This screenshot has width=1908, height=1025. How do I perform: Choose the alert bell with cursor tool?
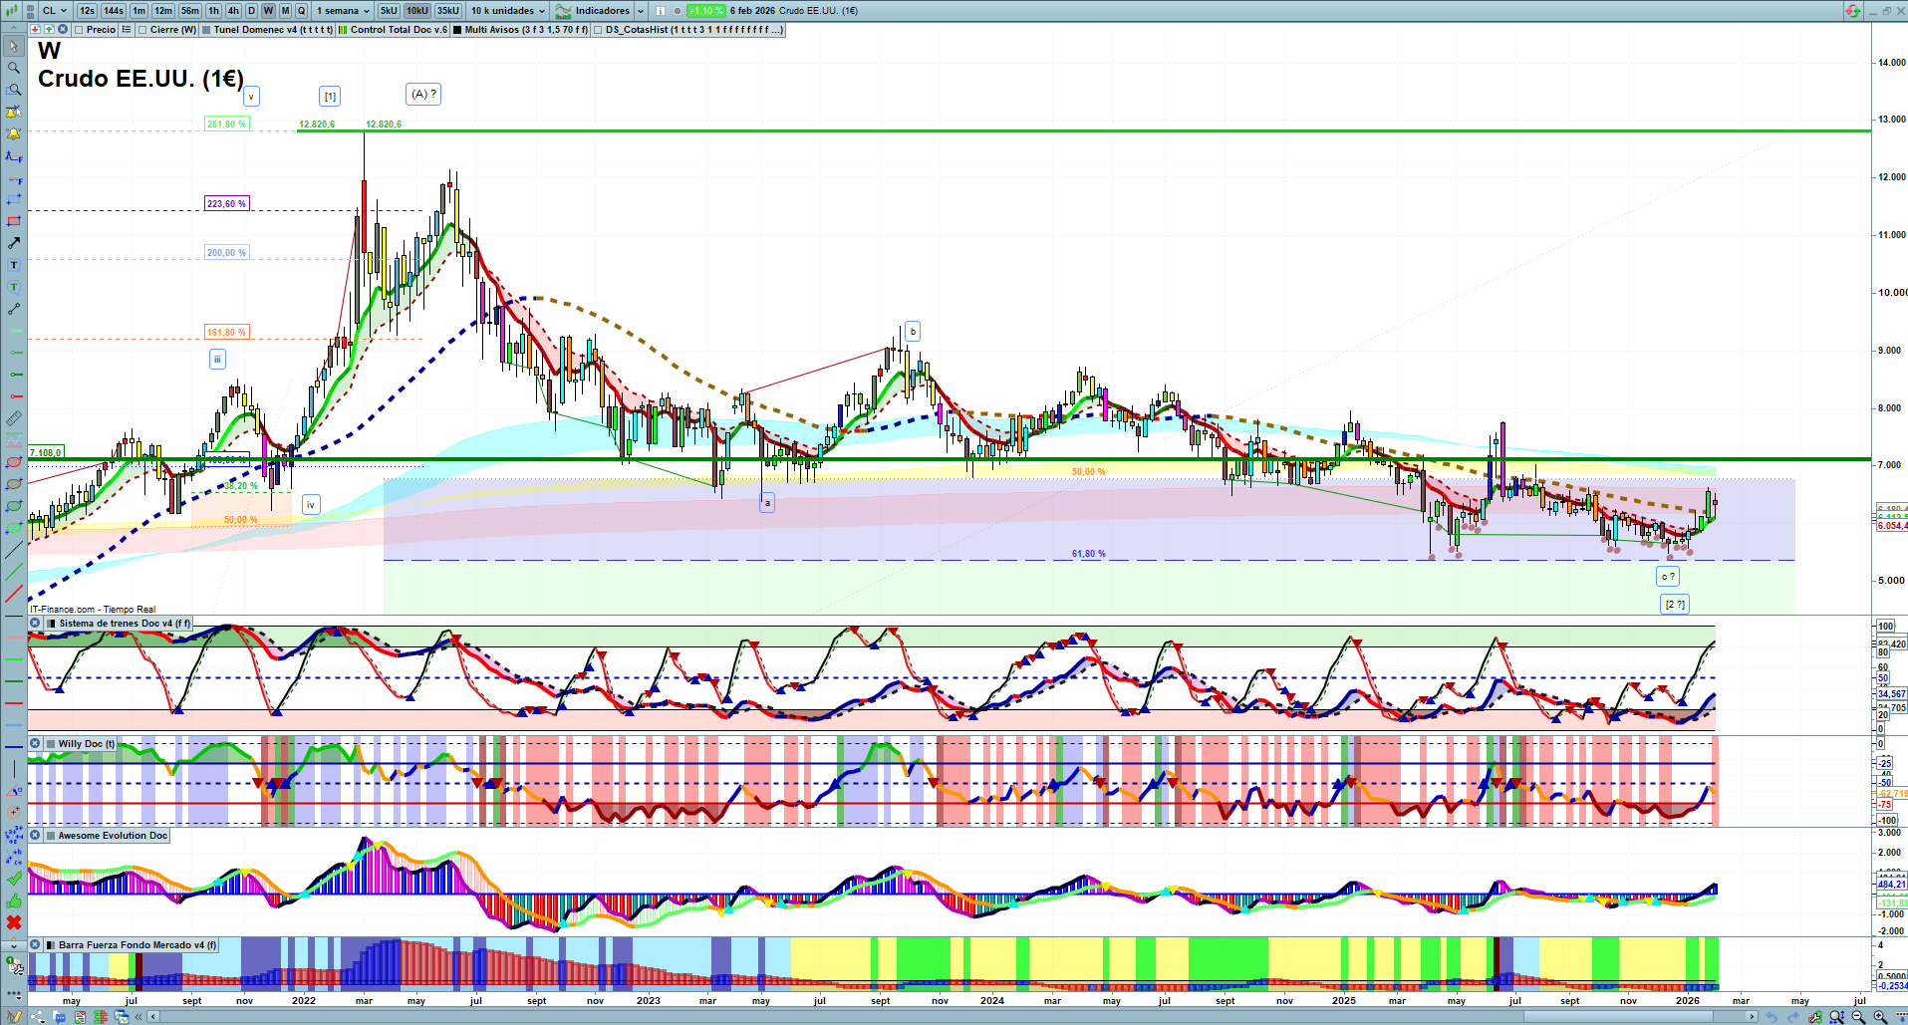tap(14, 112)
